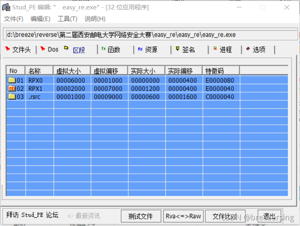Click the Rs icon on 资源 tab
300x226 pixels.
point(140,49)
